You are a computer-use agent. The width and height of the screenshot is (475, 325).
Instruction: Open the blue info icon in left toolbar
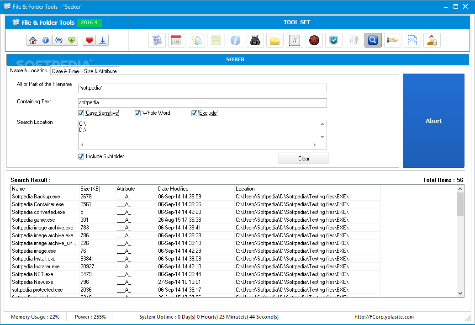point(46,40)
